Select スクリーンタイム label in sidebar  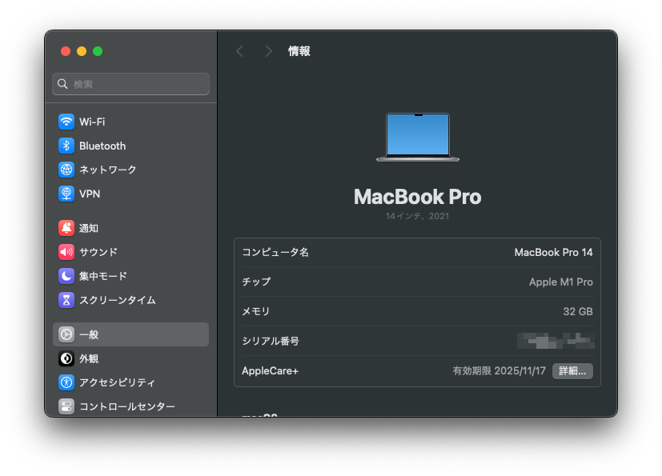(118, 300)
